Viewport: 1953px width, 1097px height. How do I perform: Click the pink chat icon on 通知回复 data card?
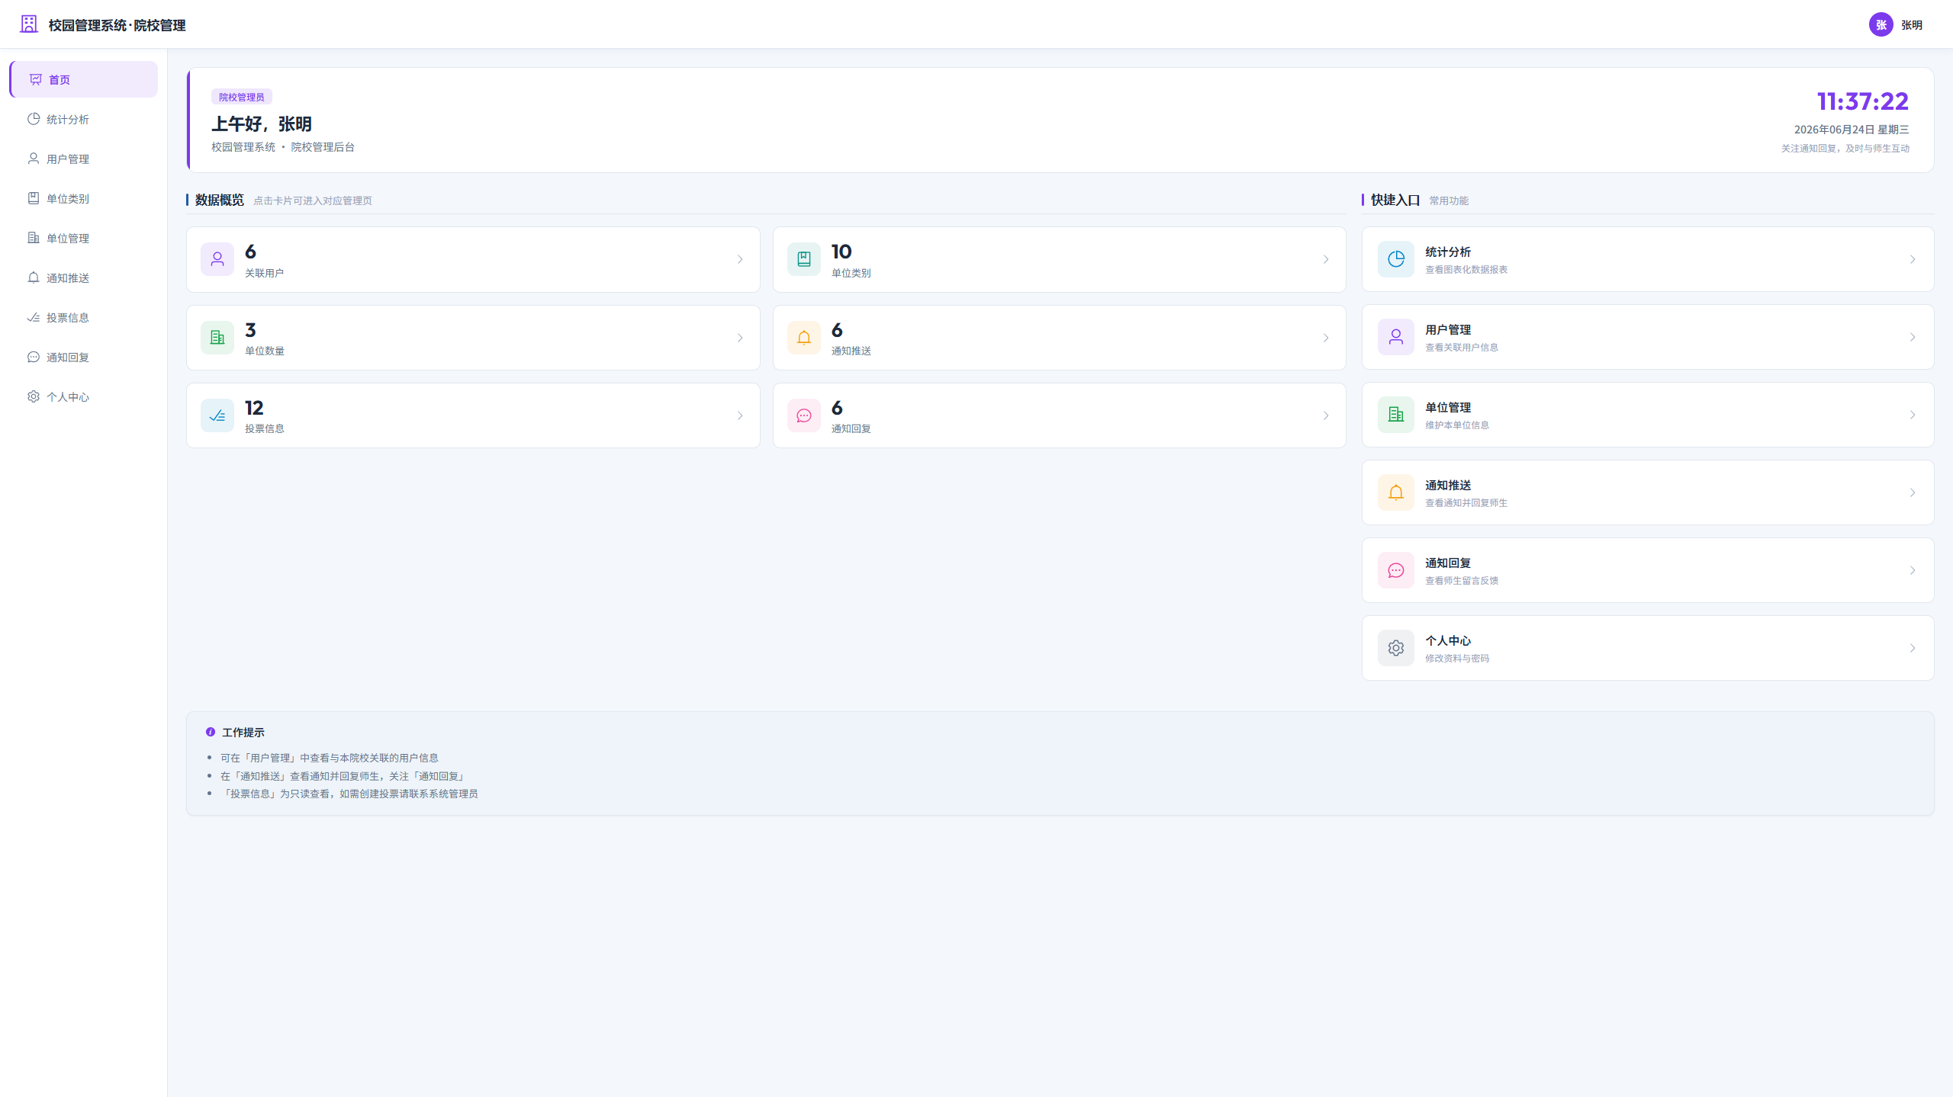804,415
